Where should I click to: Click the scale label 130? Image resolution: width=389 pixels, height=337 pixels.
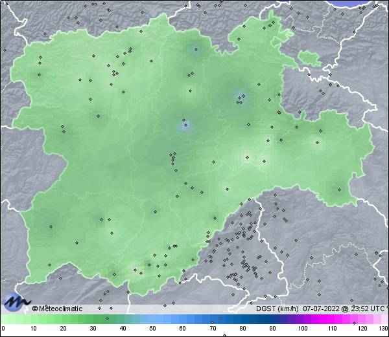pos(384,329)
